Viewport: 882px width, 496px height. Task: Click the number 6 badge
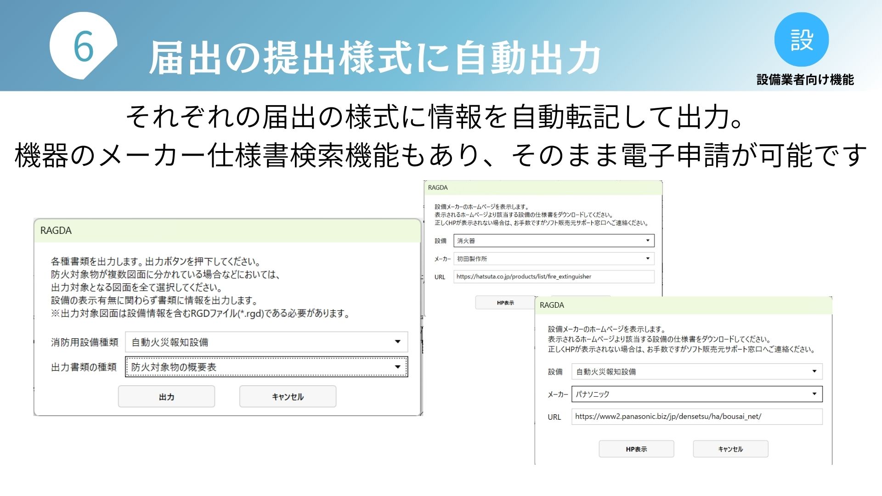click(83, 47)
